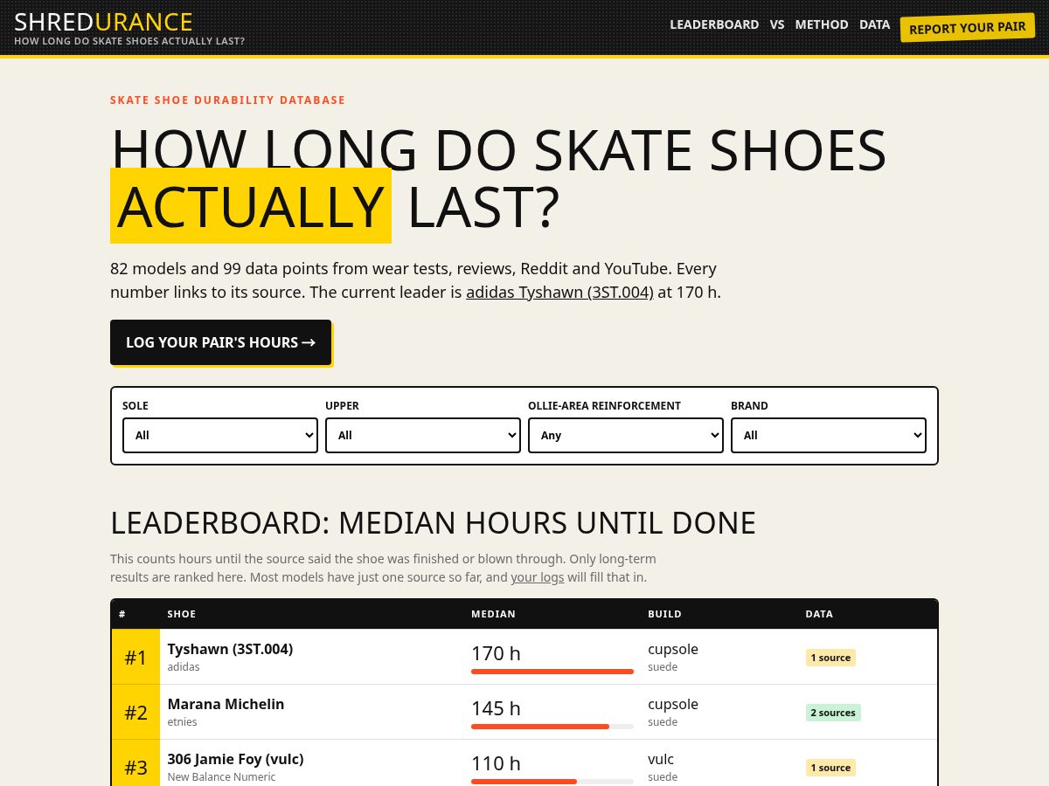Click the Median column header

(493, 614)
